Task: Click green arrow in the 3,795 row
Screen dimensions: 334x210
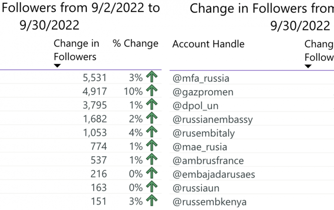Action: (152, 104)
